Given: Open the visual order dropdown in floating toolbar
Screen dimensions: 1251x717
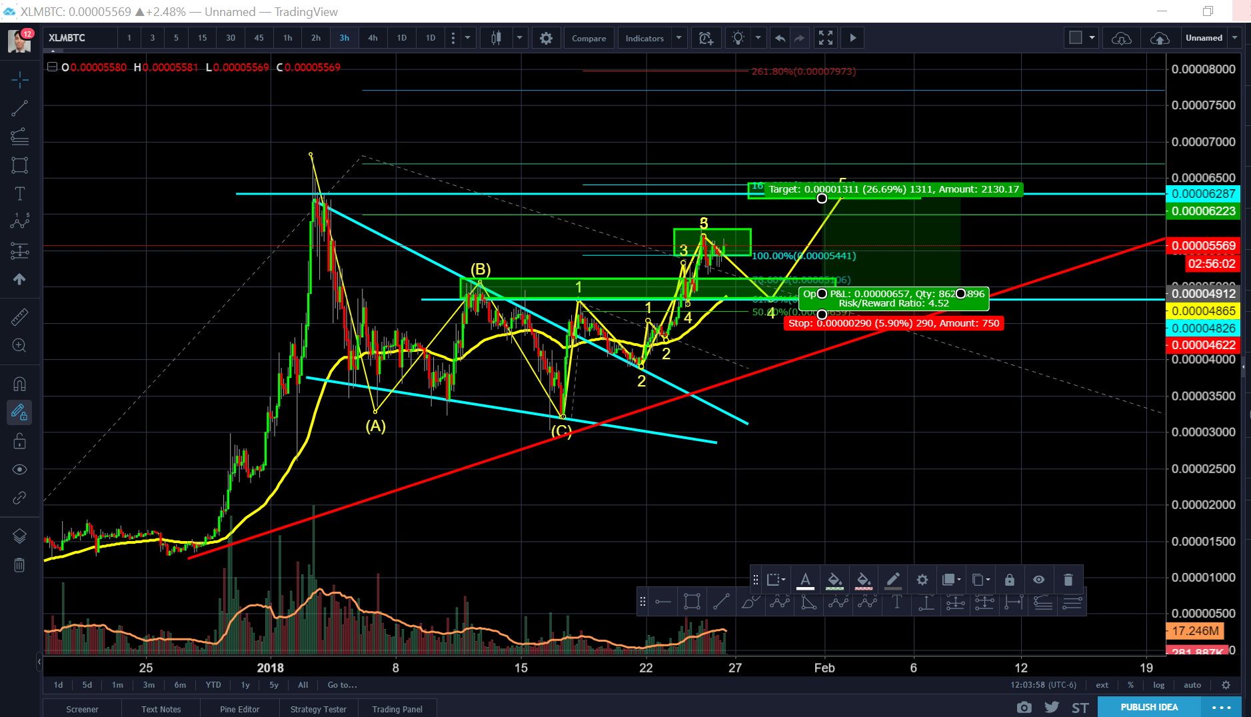Looking at the screenshot, I should pos(952,580).
